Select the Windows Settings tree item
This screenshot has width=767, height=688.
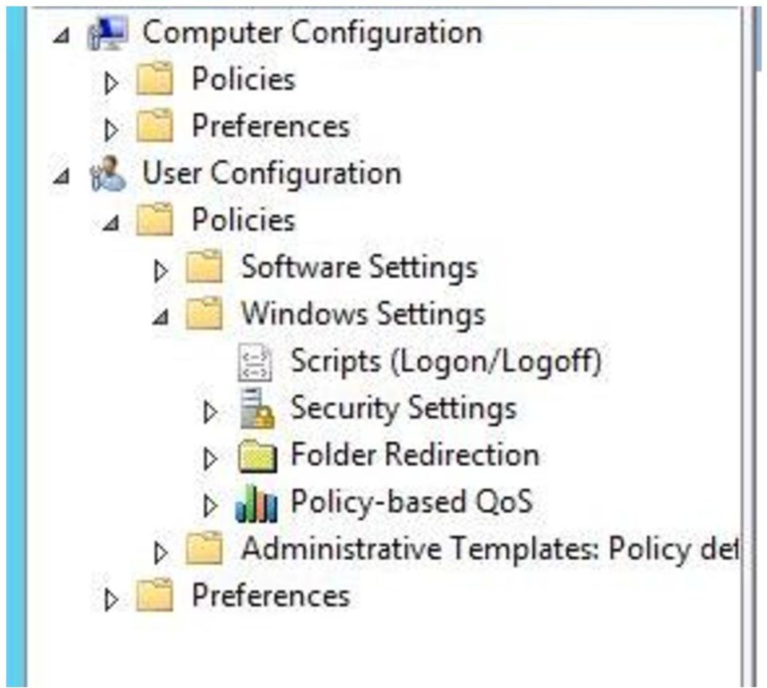pos(363,313)
